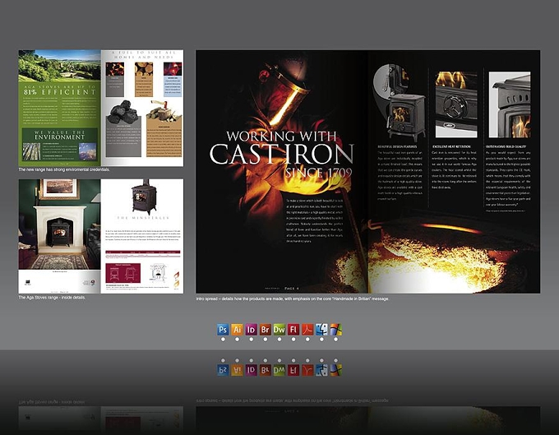
Task: Click the 'WORKING WITH CAST IRON' title
Action: pos(282,148)
